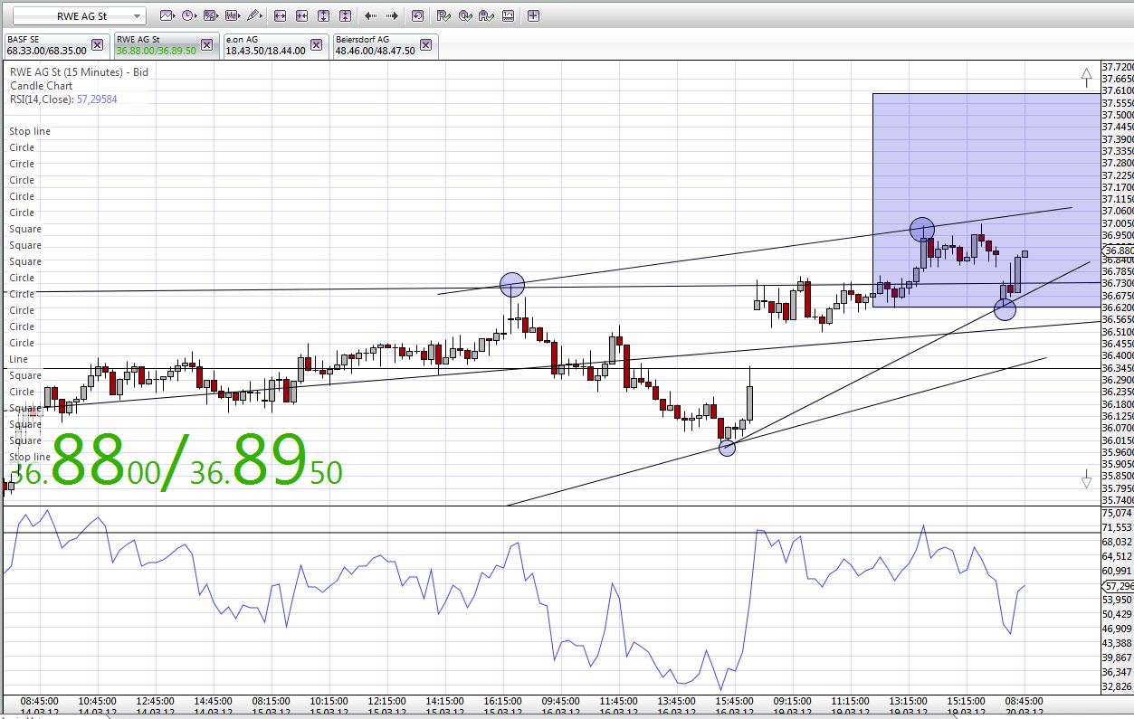The image size is (1134, 719).
Task: Click the 35.7400 price axis label
Action: pyautogui.click(x=1119, y=500)
